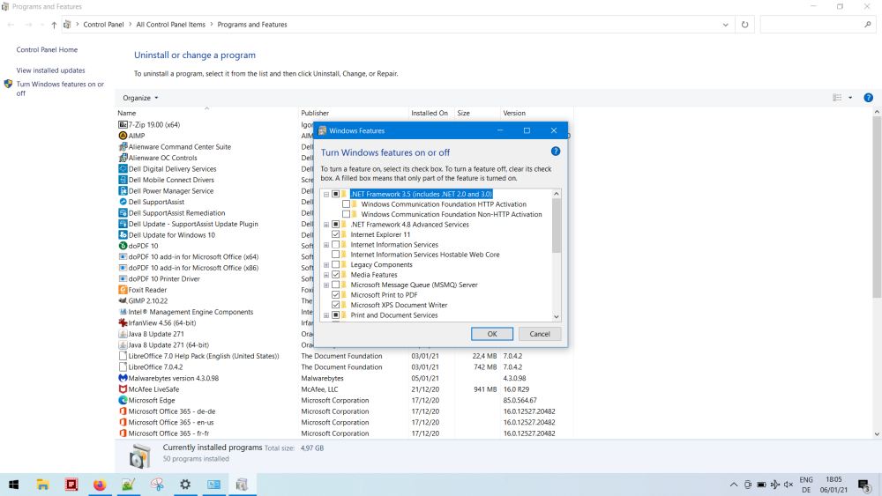This screenshot has width=882, height=496.
Task: Click the program list vertical scrollbar
Action: point(877,208)
